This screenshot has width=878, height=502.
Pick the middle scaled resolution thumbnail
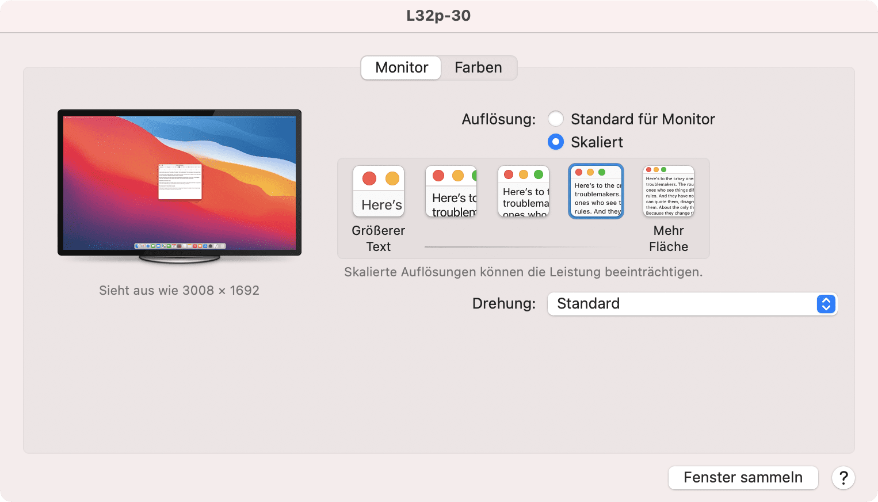[x=524, y=192]
